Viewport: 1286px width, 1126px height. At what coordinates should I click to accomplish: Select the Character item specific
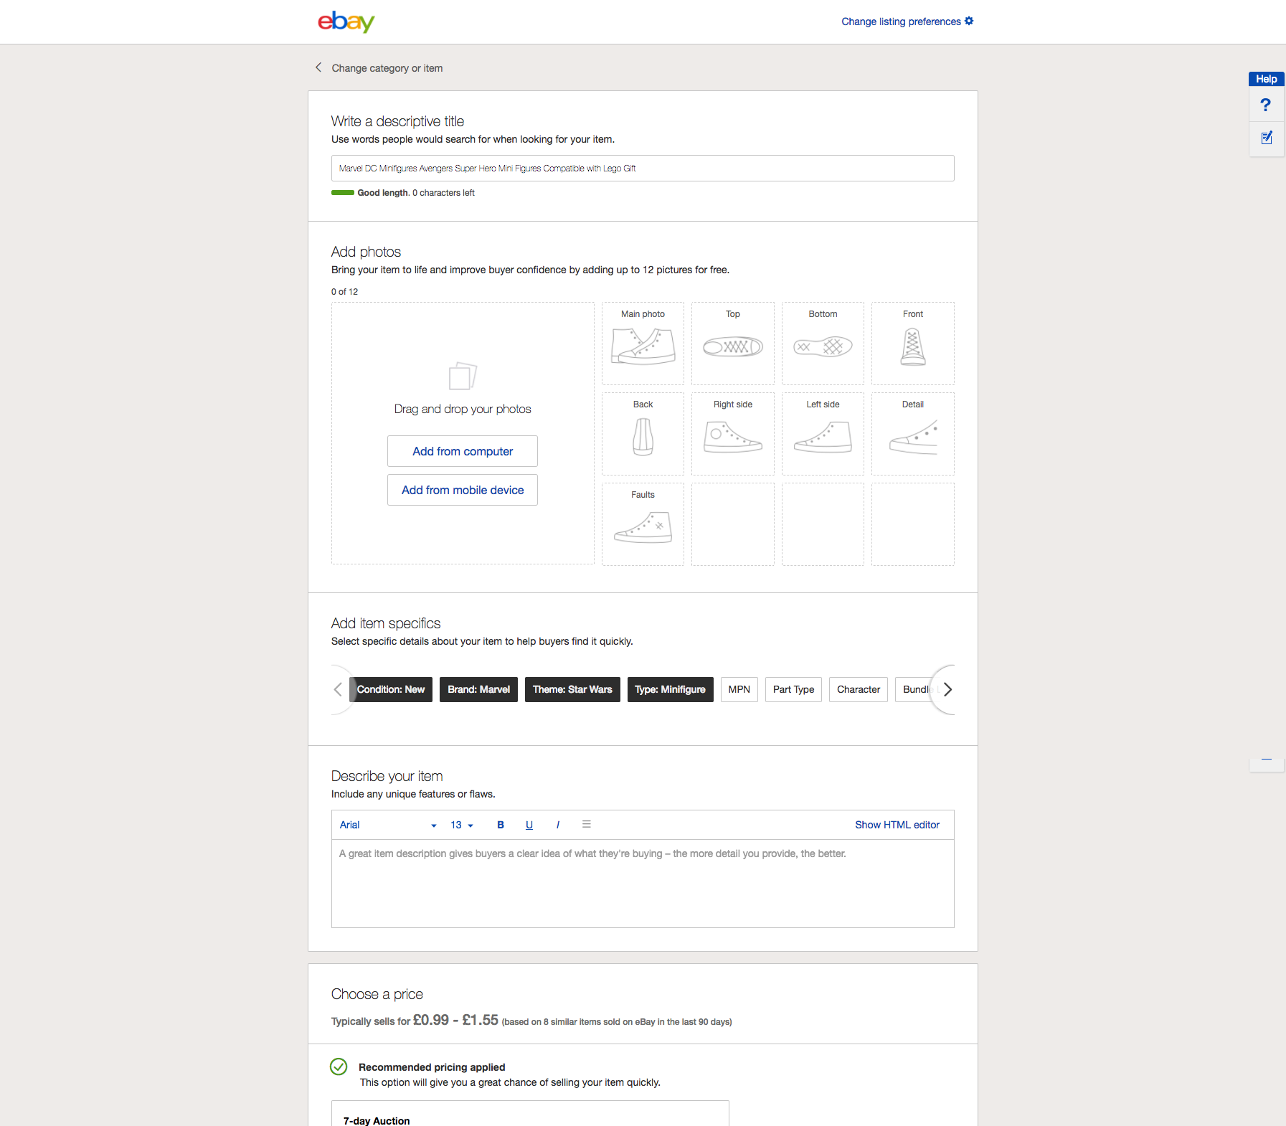858,689
